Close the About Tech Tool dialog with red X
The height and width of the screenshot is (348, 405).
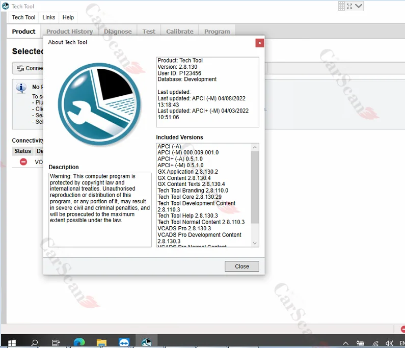(x=260, y=43)
